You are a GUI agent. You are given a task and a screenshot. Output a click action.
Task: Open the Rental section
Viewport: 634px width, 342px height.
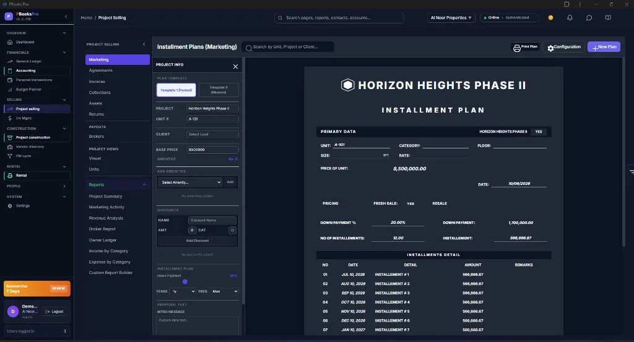(37, 176)
